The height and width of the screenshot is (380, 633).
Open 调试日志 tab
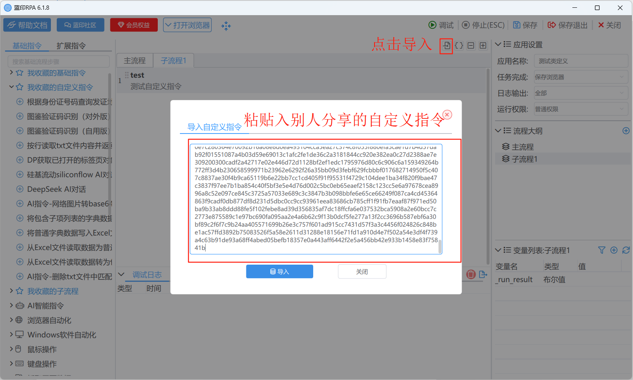click(x=147, y=275)
